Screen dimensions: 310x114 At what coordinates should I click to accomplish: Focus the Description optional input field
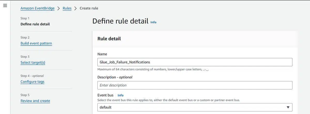(x=195, y=85)
